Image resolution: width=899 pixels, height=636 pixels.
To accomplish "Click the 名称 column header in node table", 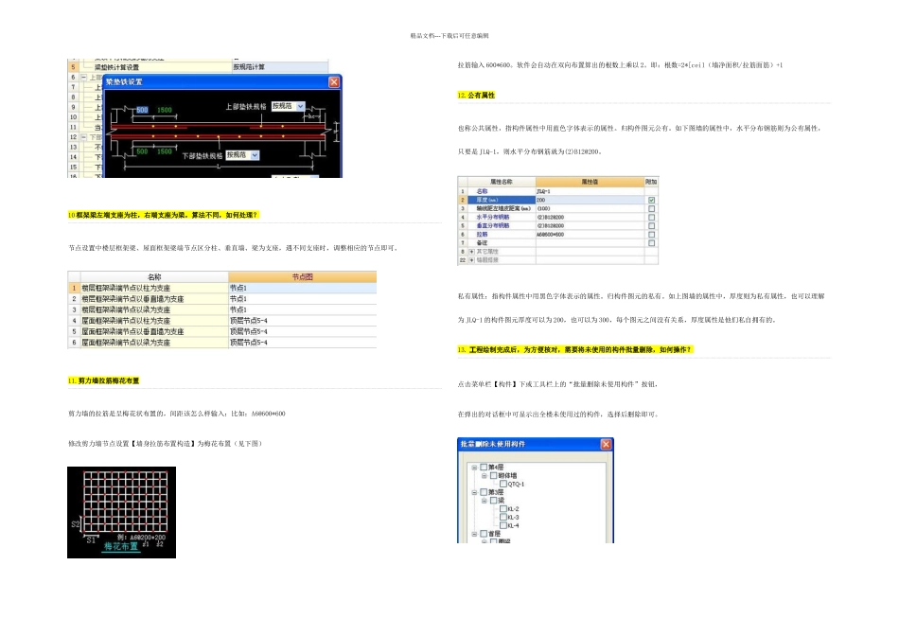I will pyautogui.click(x=154, y=277).
